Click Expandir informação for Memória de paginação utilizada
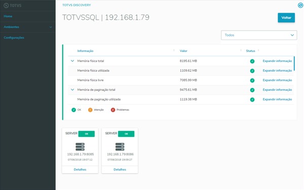This screenshot has width=304, height=190. 277,100
